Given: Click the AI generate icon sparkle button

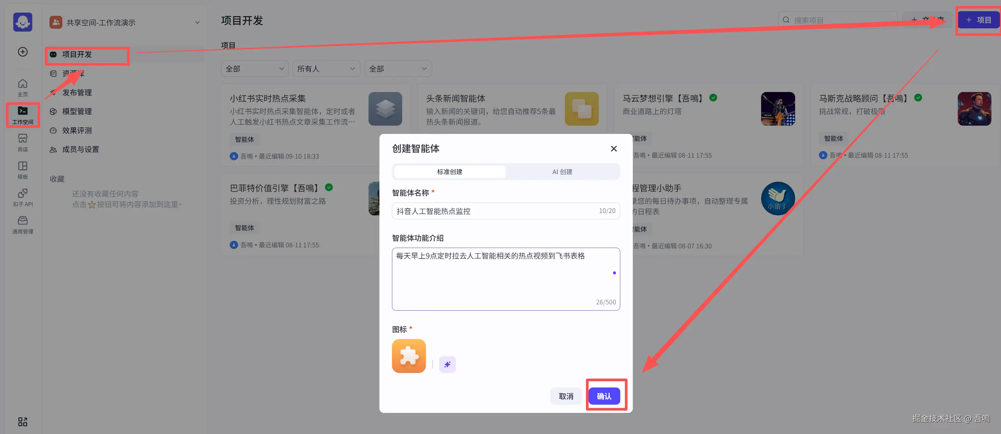Looking at the screenshot, I should click(447, 364).
